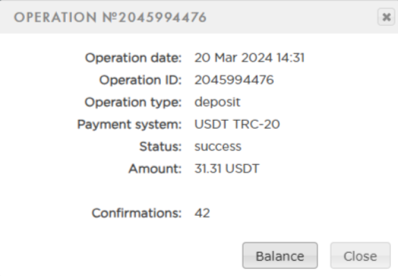Screen dimensions: 398x276
Task: Click the Confirmations label
Action: (x=137, y=213)
